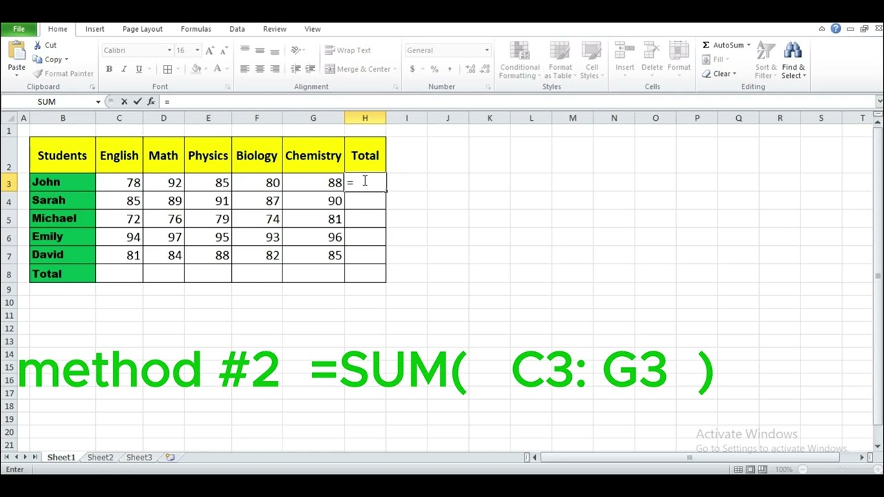Open the font size 16 dropdown
The height and width of the screenshot is (497, 884).
coord(197,50)
